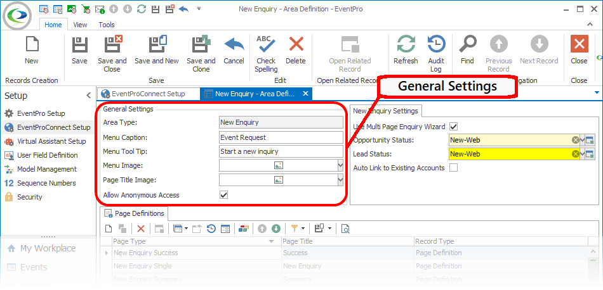Click Save in the ribbon

coord(79,50)
